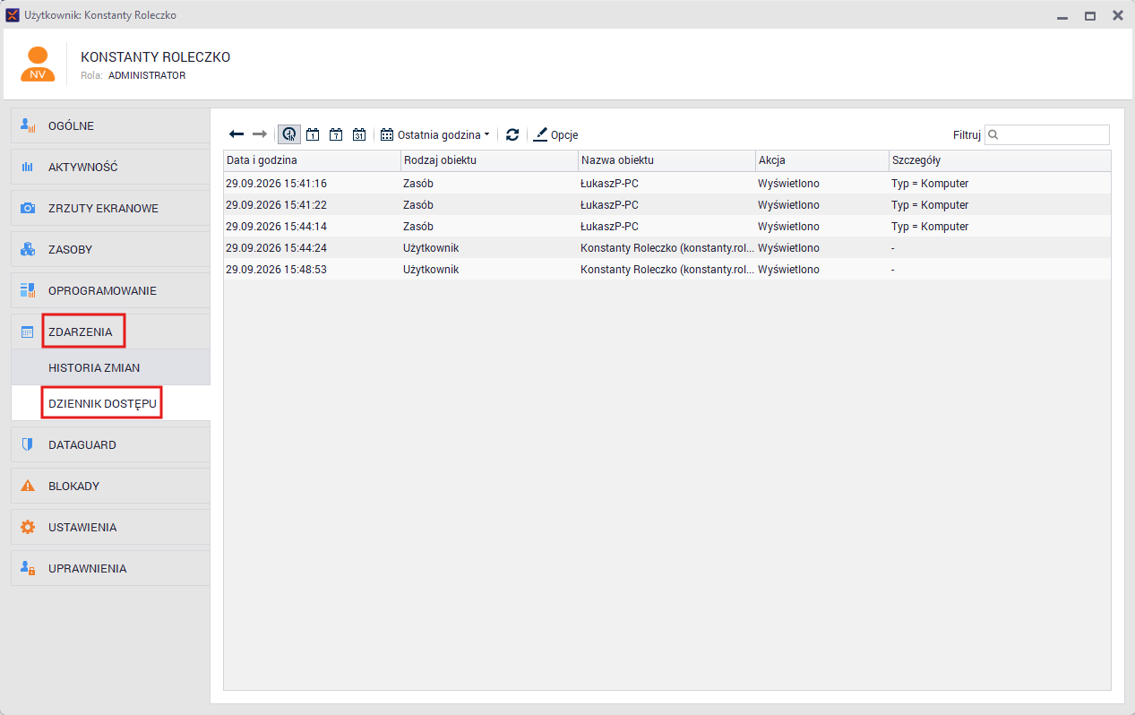Image resolution: width=1135 pixels, height=715 pixels.
Task: Switch to HISTORIA ZMIAN sub-item
Action: (x=111, y=367)
